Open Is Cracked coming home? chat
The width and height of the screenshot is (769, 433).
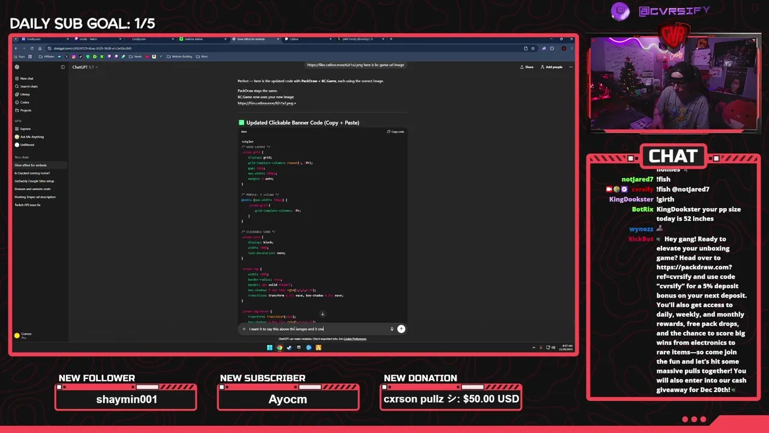[x=32, y=173]
